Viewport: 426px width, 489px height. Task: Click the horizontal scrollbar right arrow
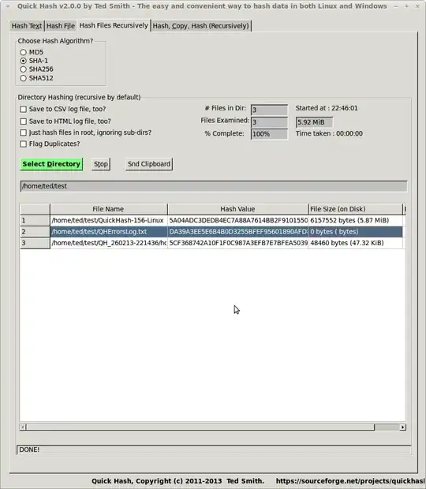point(403,427)
